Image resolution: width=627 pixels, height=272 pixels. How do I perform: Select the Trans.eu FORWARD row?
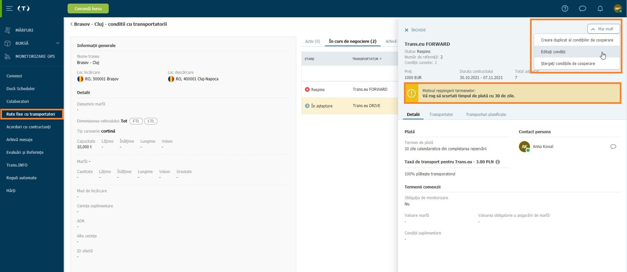coord(349,89)
